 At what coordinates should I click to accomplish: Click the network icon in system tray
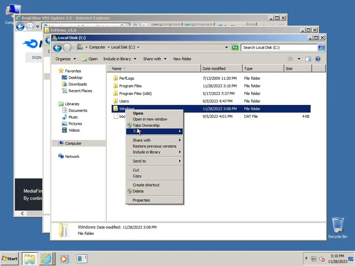click(313, 258)
